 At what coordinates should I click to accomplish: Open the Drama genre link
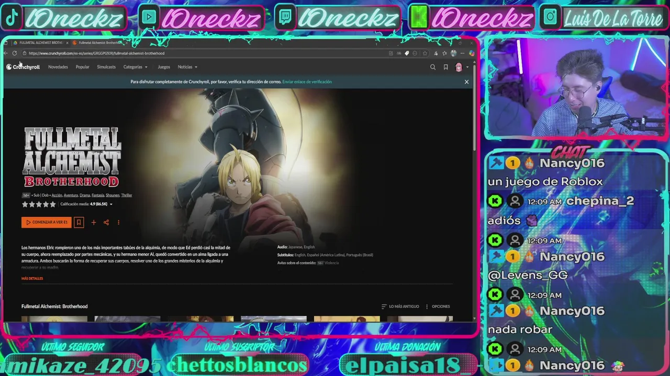(x=85, y=195)
